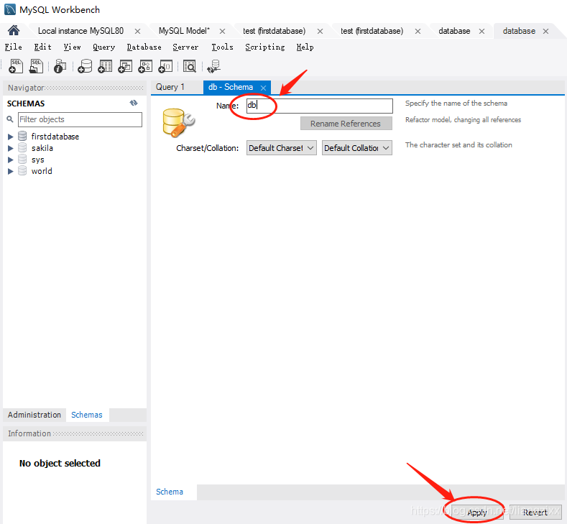The image size is (567, 524).
Task: Click the Revert button
Action: click(535, 512)
